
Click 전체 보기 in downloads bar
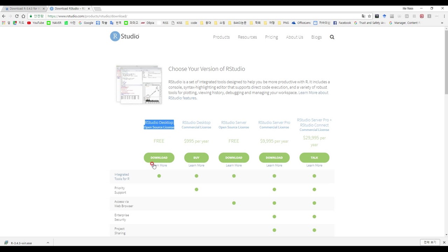point(430,243)
